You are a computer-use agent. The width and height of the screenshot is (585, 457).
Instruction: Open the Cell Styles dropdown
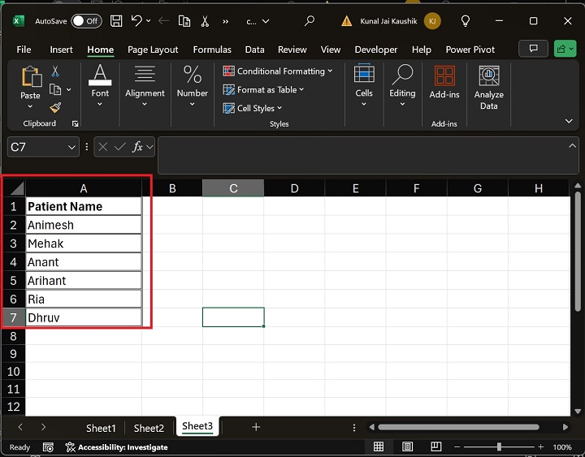(254, 108)
